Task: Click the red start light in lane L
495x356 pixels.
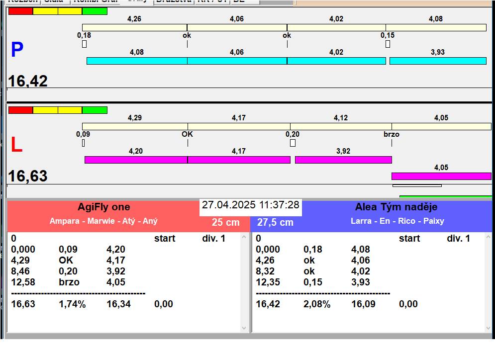Action: (x=20, y=110)
